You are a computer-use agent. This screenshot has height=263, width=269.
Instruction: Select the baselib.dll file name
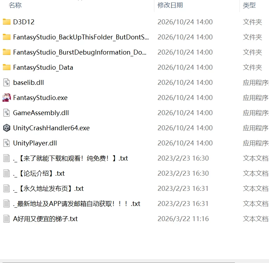[x=28, y=82]
